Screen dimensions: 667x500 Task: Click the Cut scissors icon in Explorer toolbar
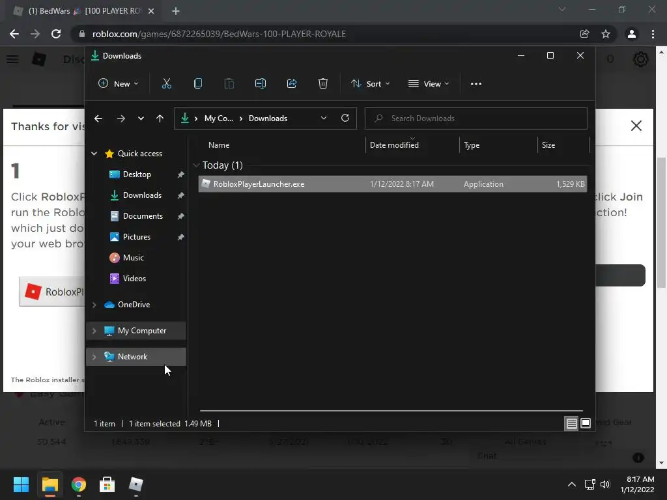[x=166, y=84]
